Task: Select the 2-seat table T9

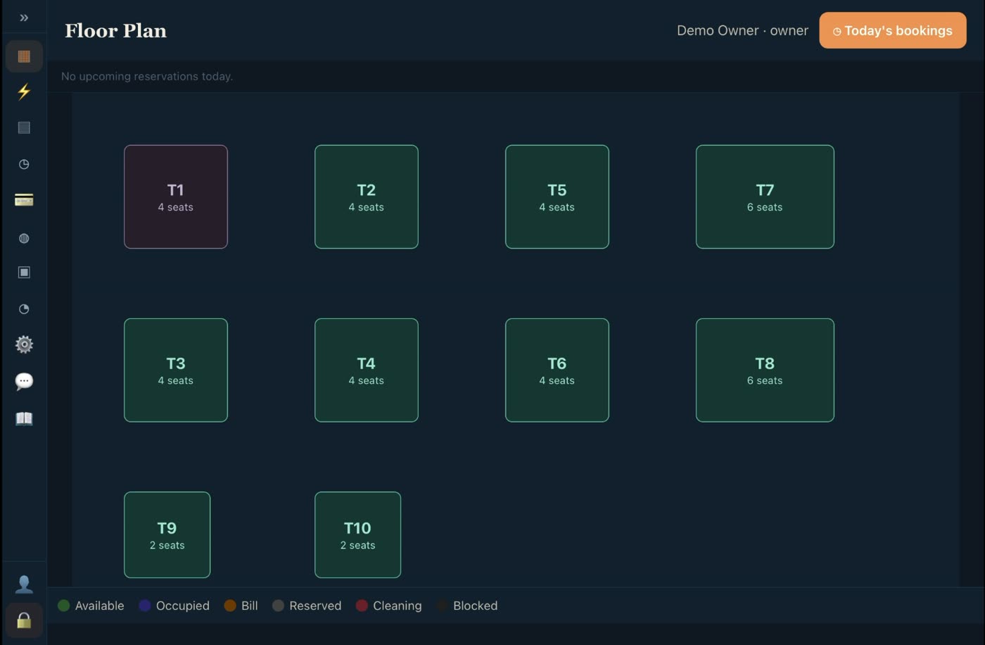Action: tap(167, 534)
